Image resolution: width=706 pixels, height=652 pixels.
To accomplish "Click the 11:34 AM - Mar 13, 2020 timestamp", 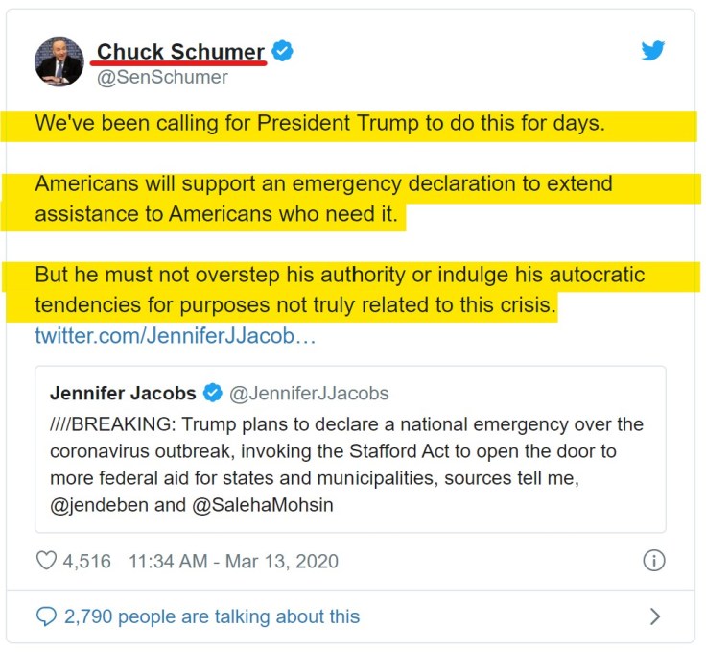I will pos(233,561).
